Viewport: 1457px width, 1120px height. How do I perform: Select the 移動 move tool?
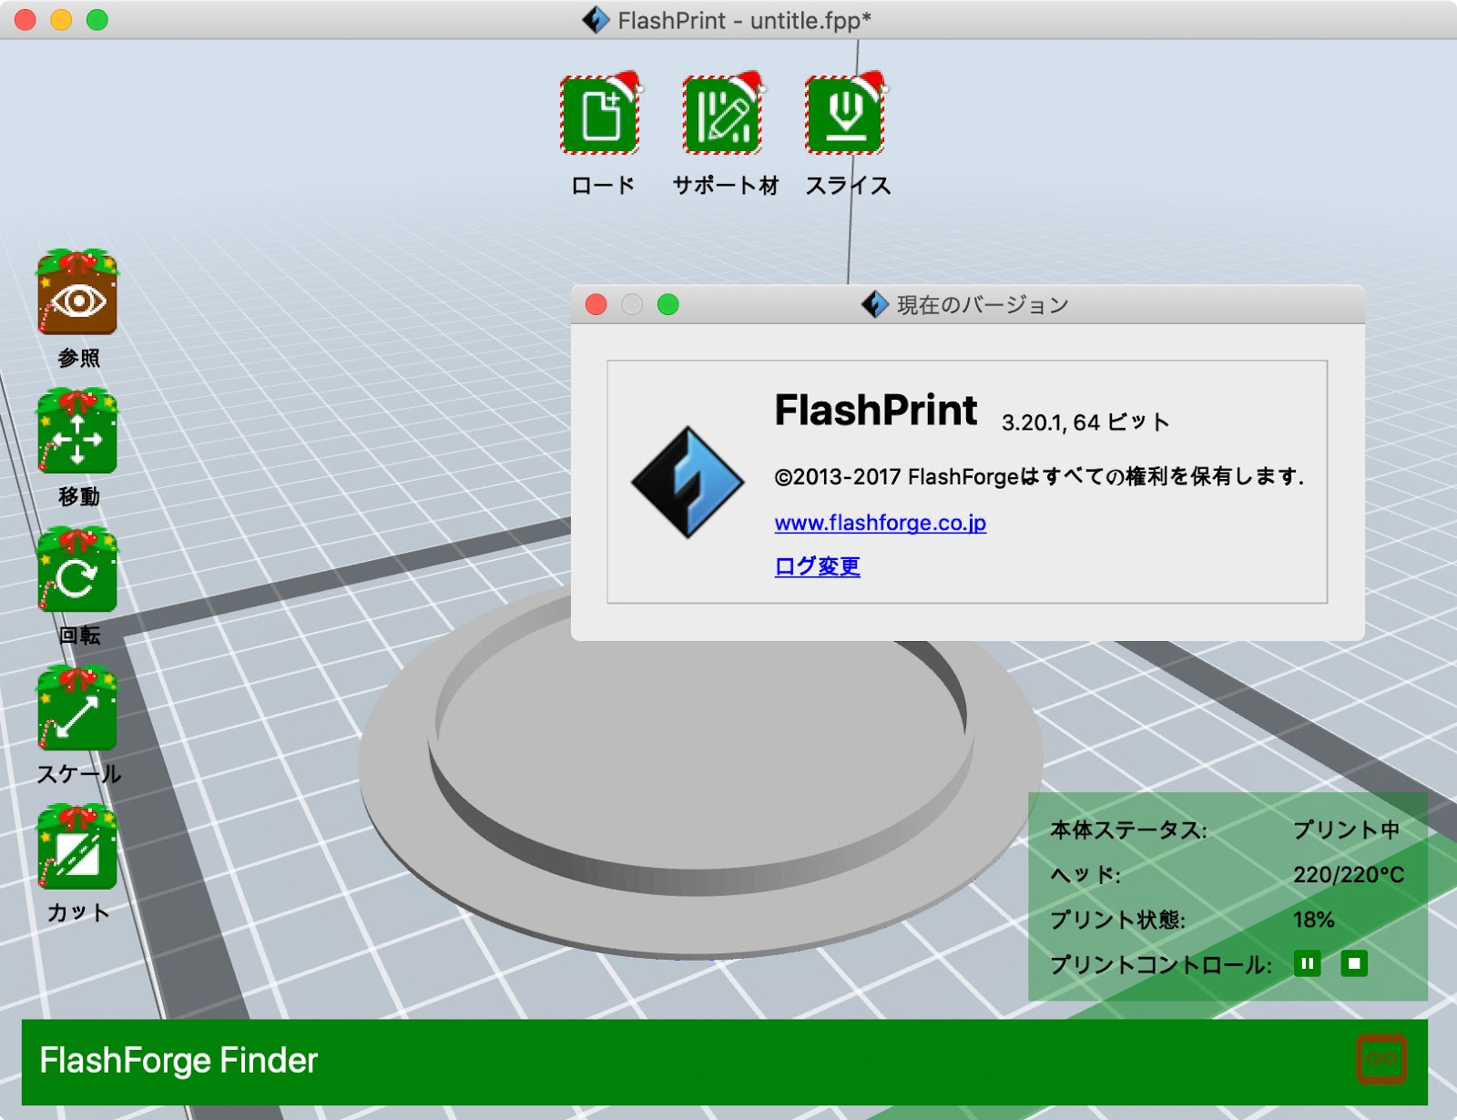pyautogui.click(x=77, y=432)
